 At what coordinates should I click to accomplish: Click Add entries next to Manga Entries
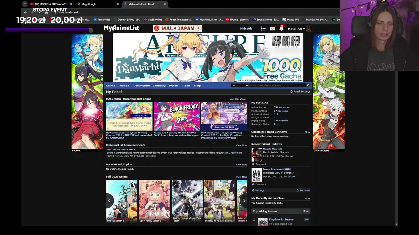tap(283, 111)
